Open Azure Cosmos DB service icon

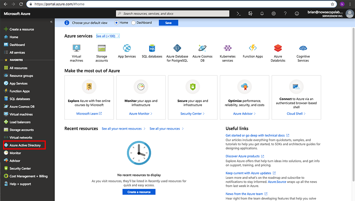coord(202,48)
